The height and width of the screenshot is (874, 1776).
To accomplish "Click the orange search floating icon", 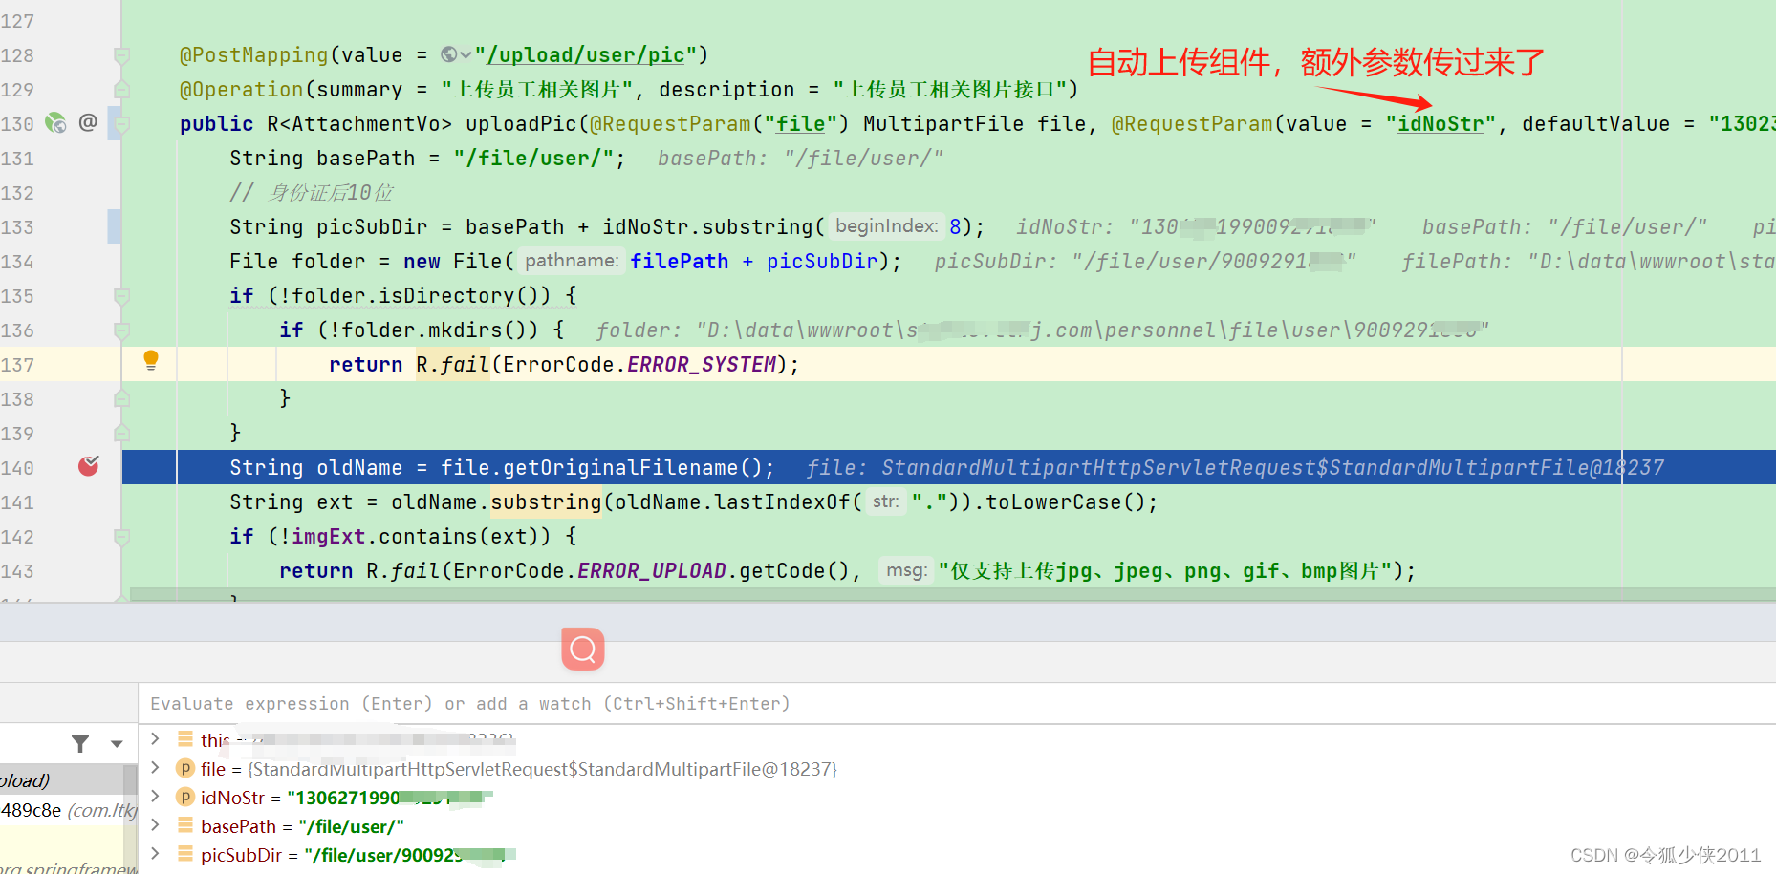I will [583, 650].
